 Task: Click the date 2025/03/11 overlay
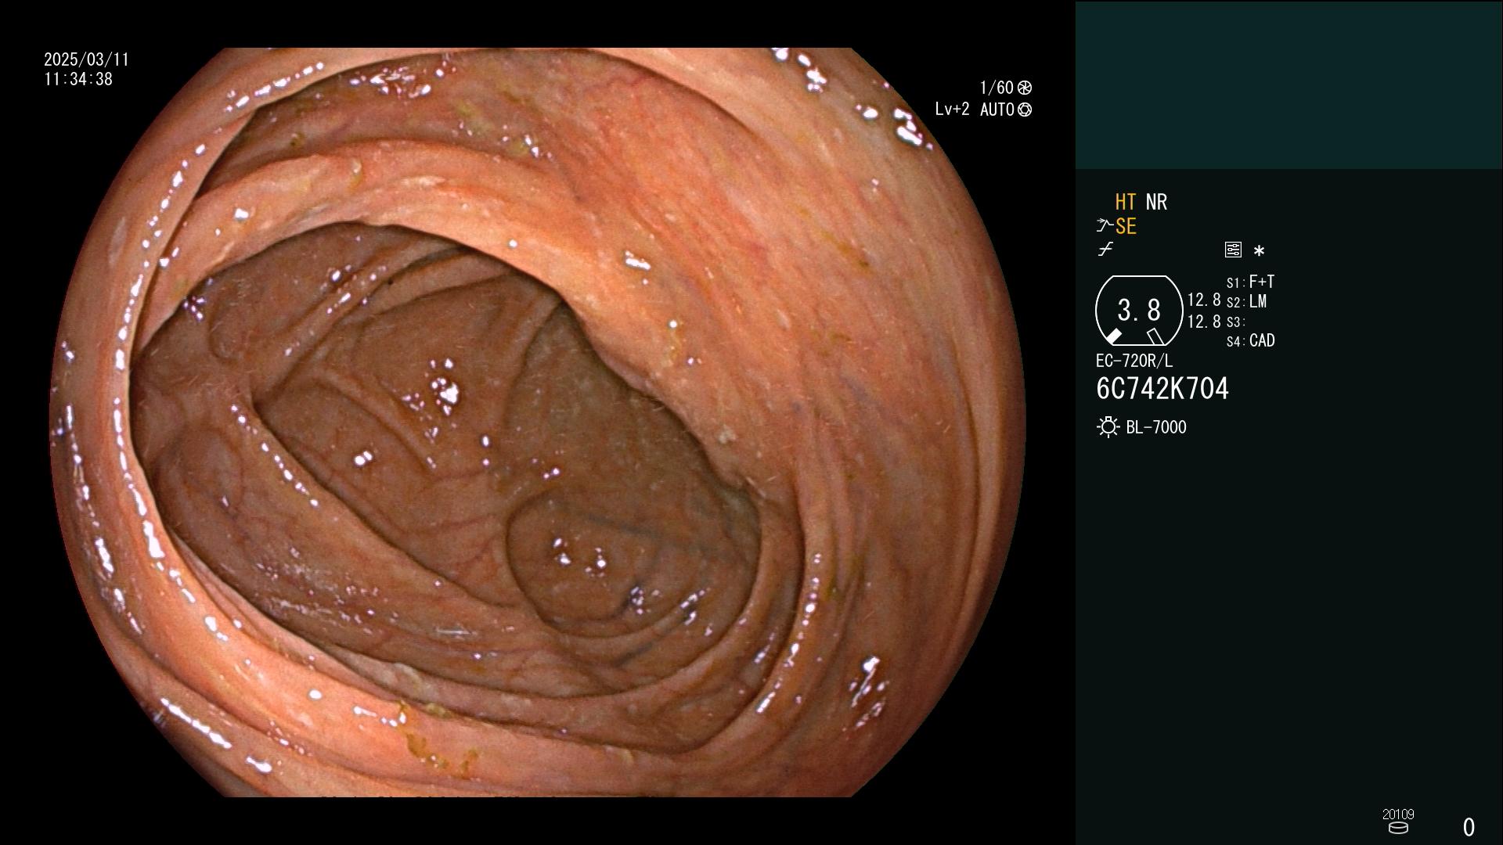[x=87, y=59]
